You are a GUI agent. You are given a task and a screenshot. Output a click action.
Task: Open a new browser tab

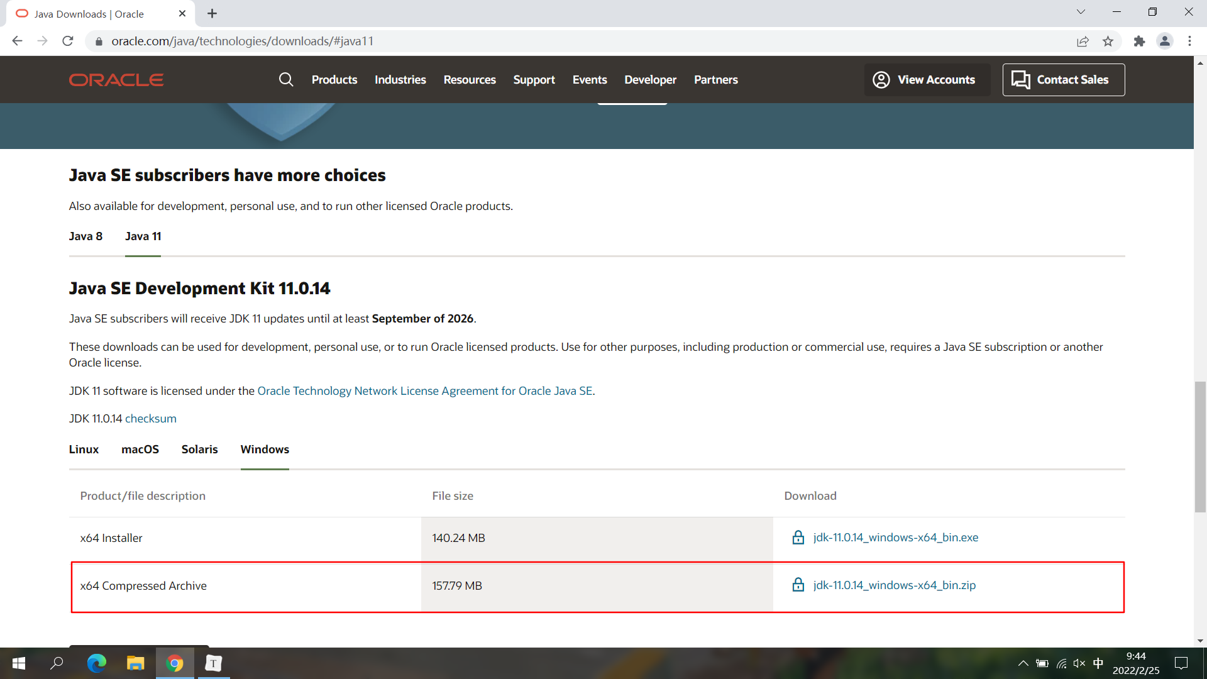pyautogui.click(x=212, y=13)
